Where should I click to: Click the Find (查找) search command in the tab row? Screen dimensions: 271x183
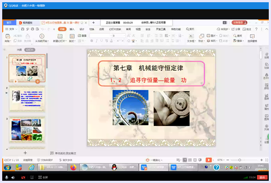pos(190,29)
